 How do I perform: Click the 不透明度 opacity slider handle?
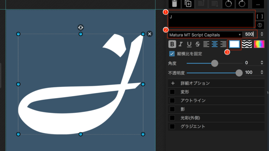pyautogui.click(x=239, y=73)
